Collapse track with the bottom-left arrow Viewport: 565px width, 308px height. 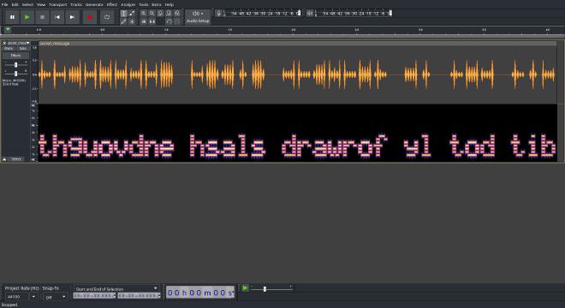(x=4, y=159)
